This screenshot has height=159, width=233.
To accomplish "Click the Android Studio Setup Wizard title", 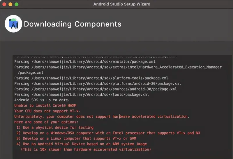I will (x=122, y=4).
